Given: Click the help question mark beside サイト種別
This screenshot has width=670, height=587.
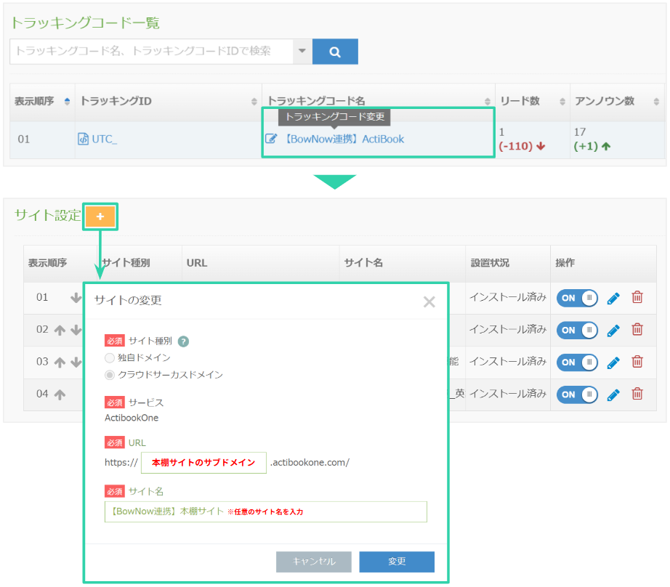Looking at the screenshot, I should 183,341.
